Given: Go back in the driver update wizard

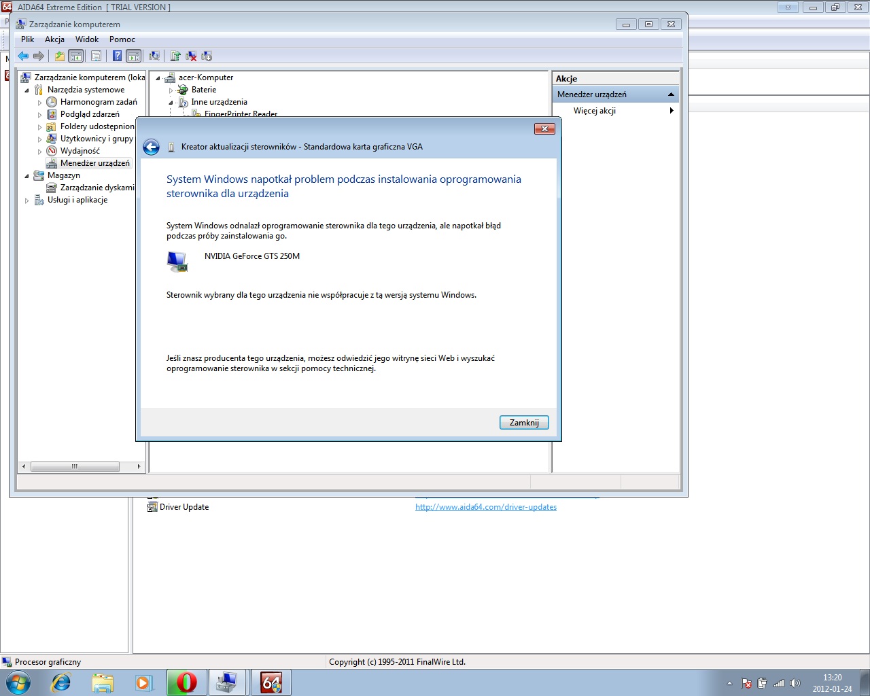Looking at the screenshot, I should point(151,147).
